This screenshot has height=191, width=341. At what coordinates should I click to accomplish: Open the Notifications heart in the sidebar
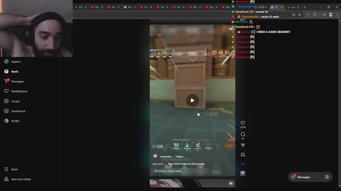(16, 91)
